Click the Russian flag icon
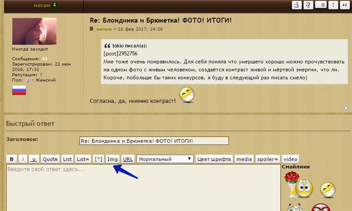The width and height of the screenshot is (352, 211). point(19,90)
